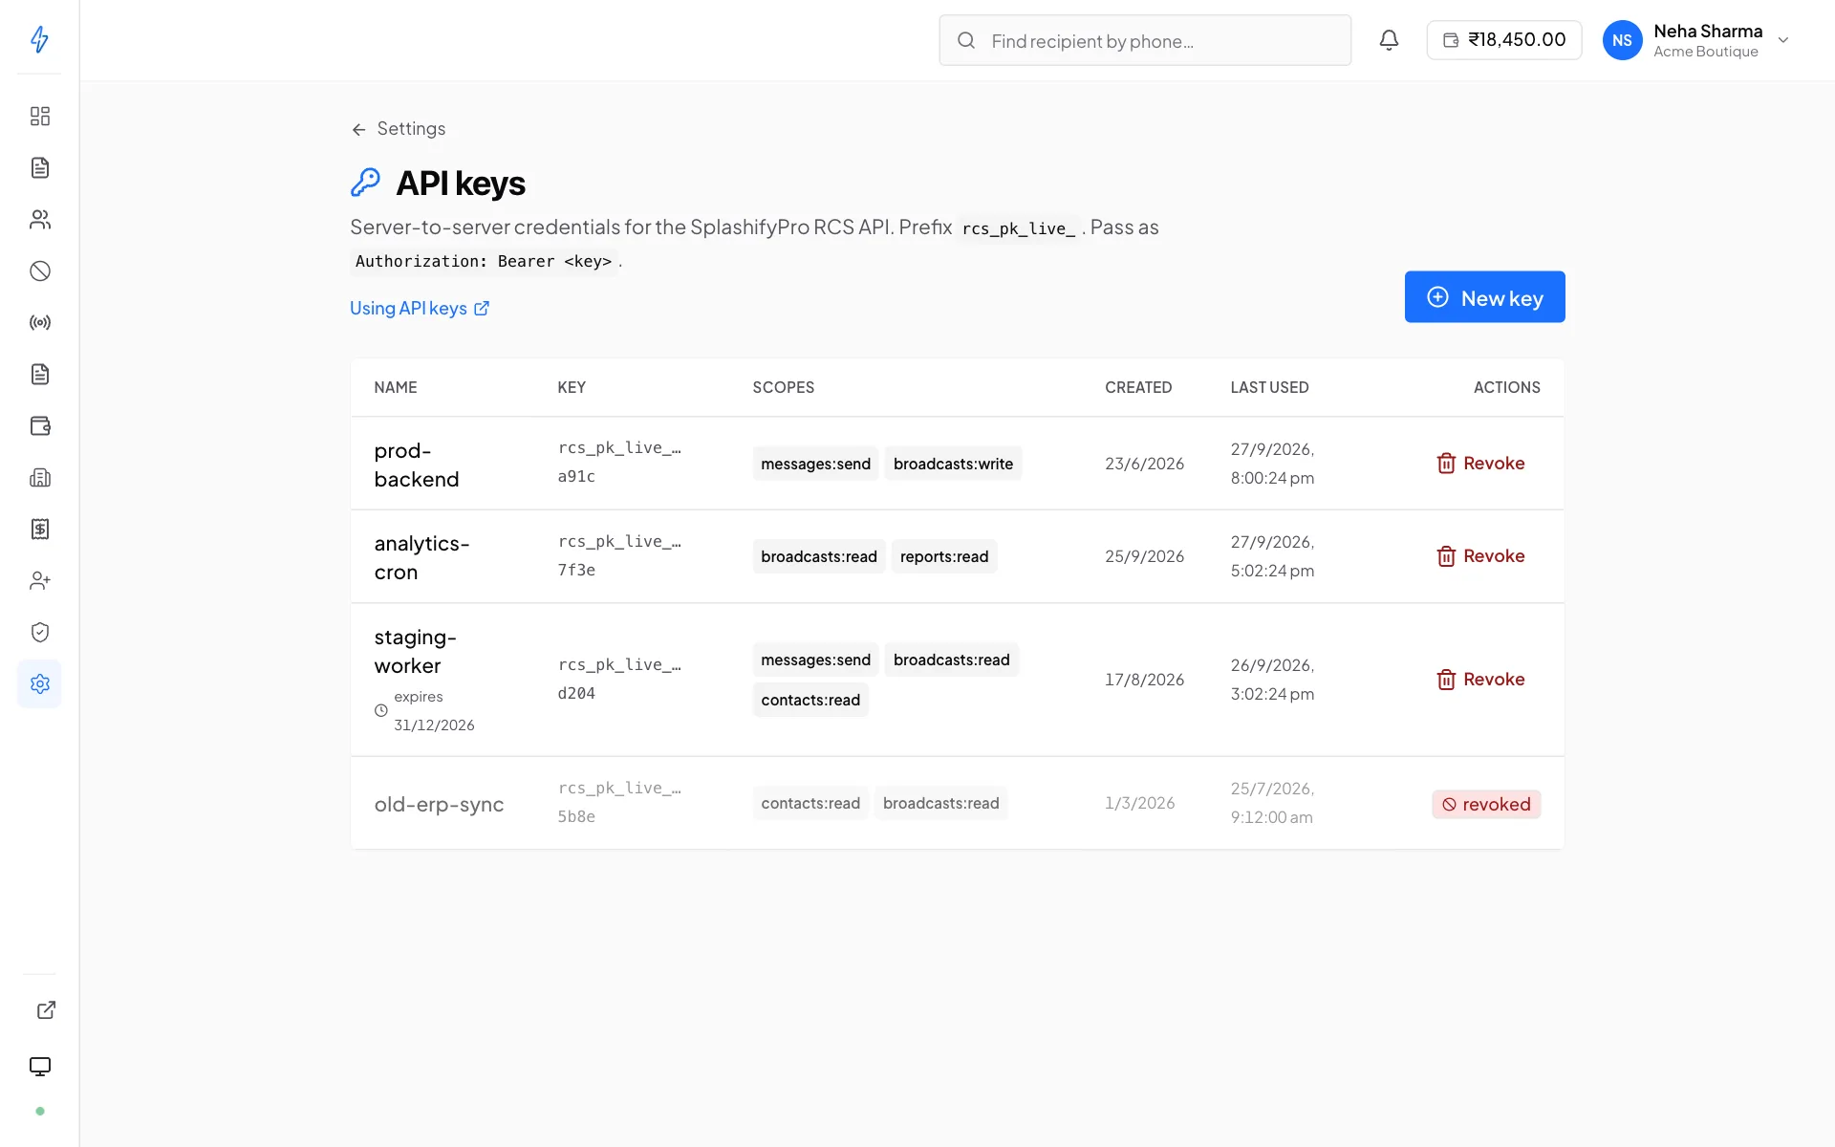The height and width of the screenshot is (1147, 1835).
Task: Open the Using API keys link
Action: (420, 308)
